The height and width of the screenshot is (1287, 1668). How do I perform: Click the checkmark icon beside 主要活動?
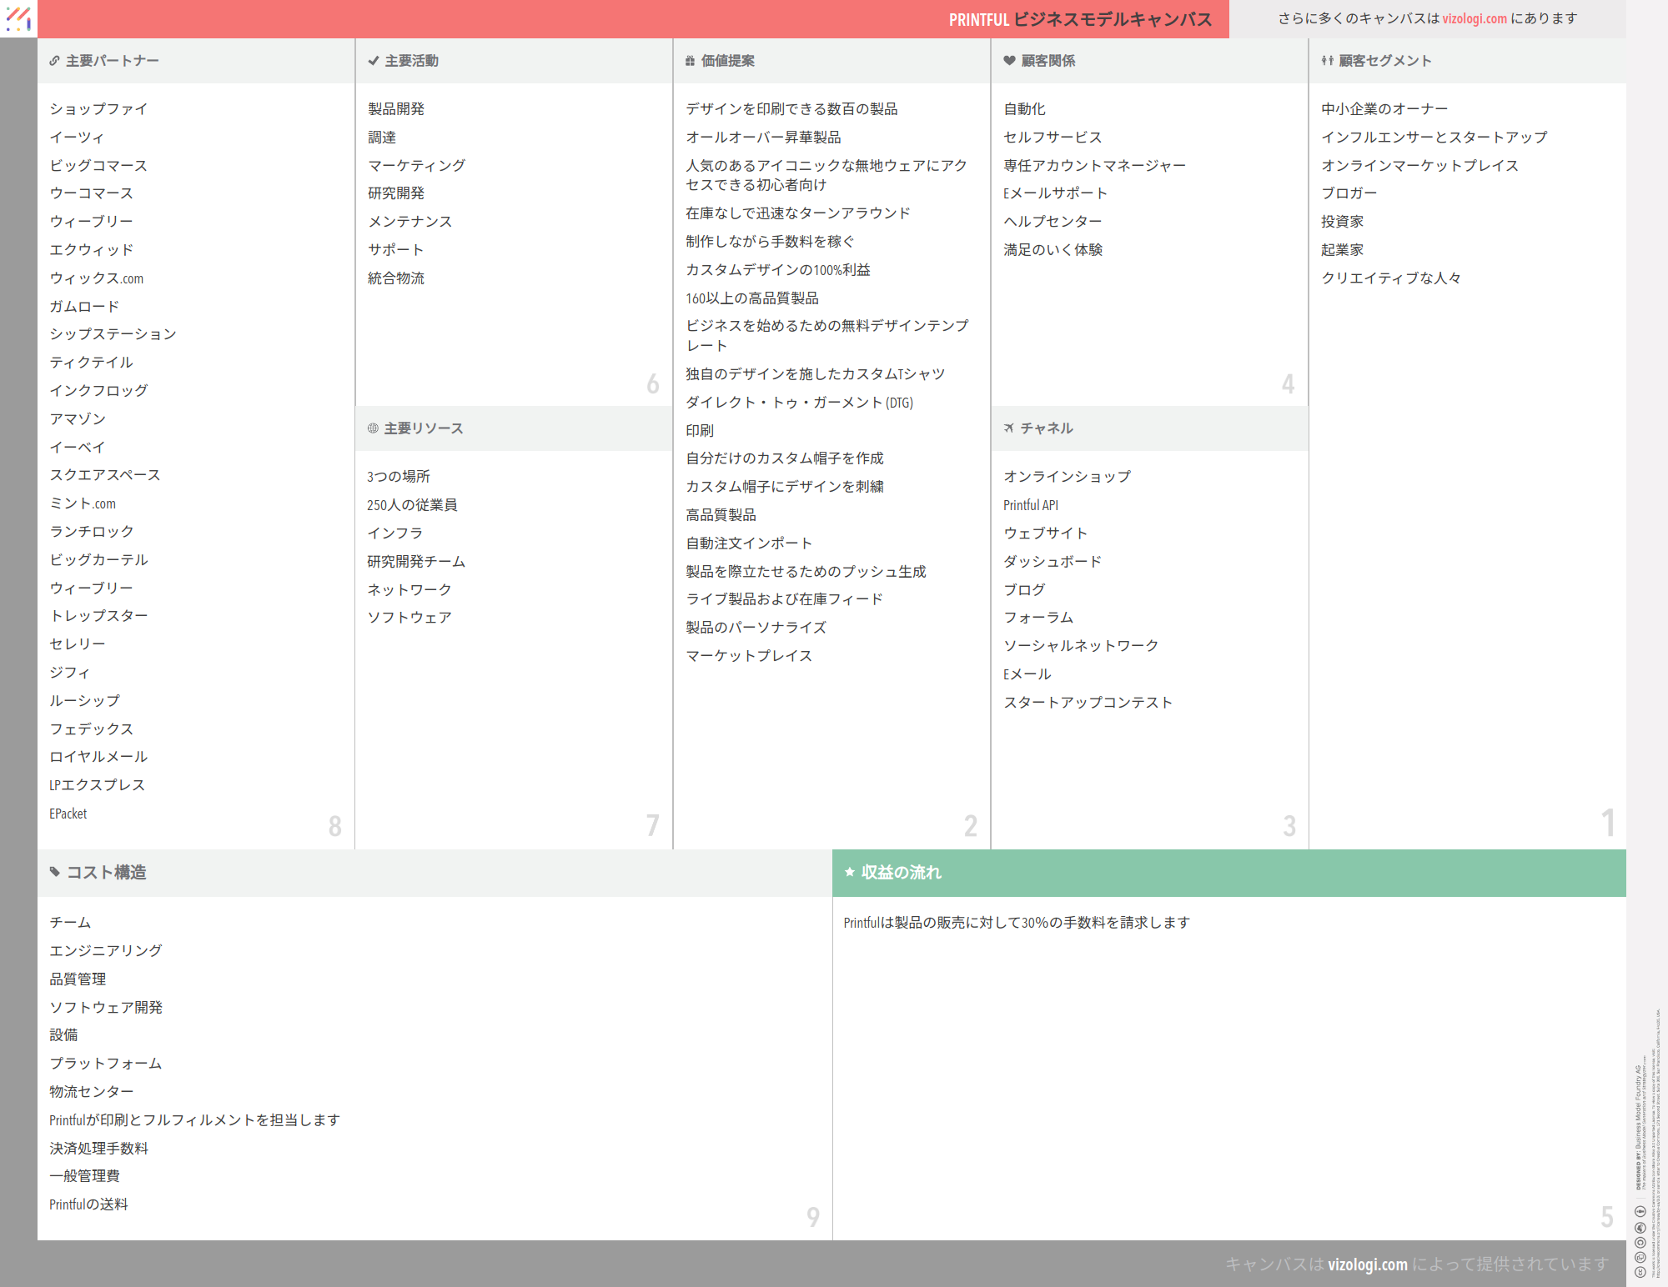(x=373, y=61)
